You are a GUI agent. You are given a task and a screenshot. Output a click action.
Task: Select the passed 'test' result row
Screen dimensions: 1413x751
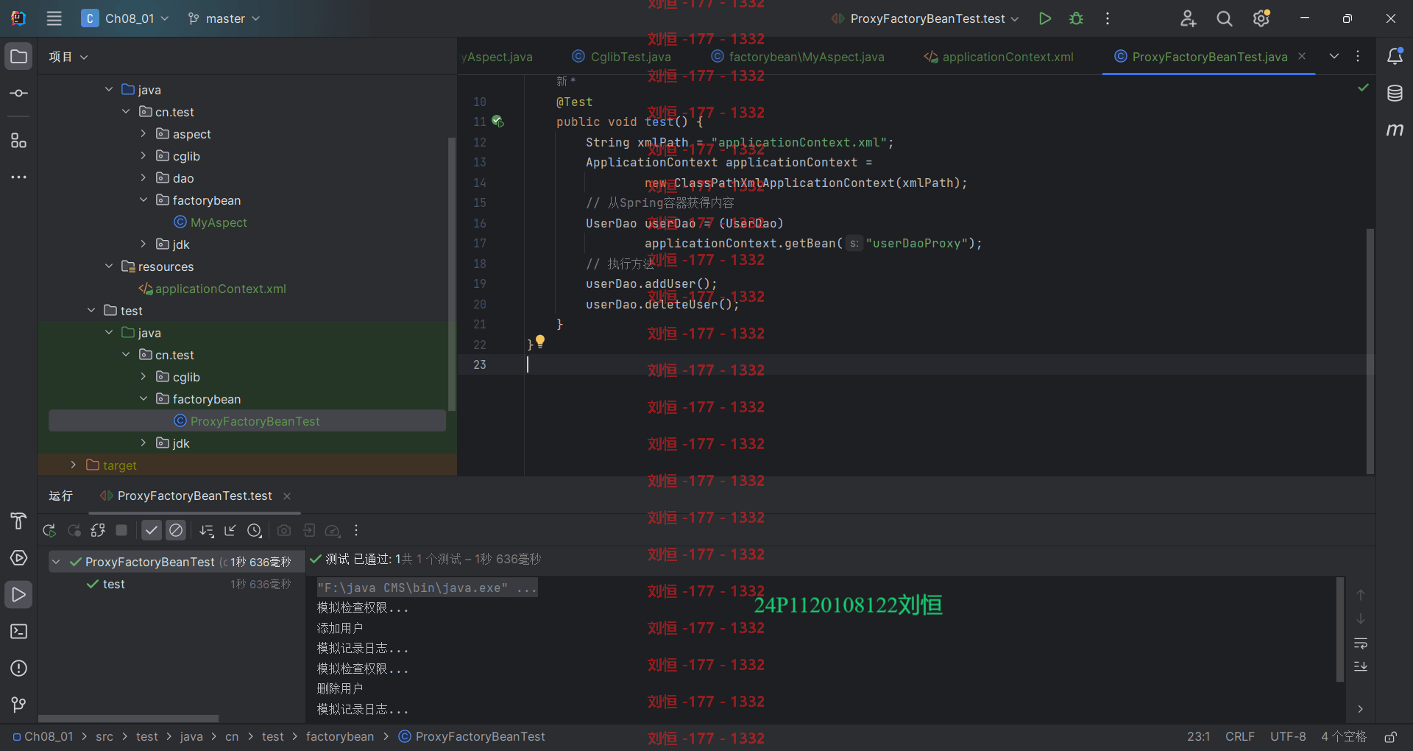177,584
